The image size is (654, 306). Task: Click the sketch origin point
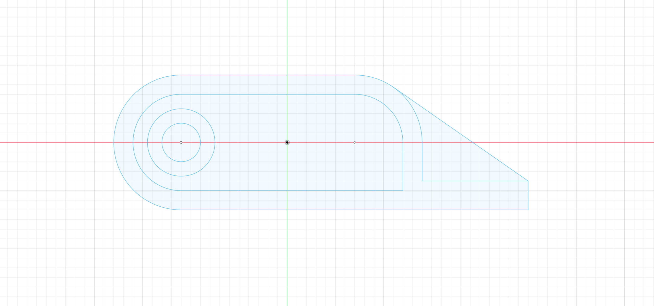pos(287,142)
